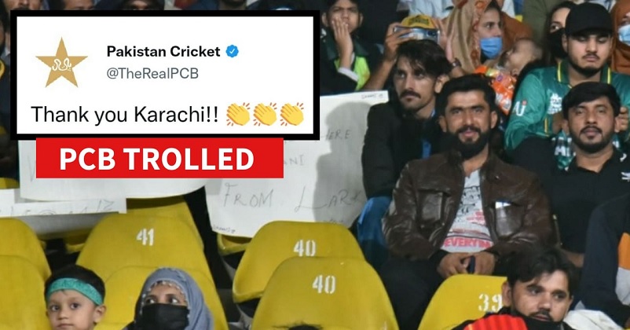Viewport: 630px width, 330px height.
Task: Click the red PCB TROLLED banner
Action: [159, 158]
